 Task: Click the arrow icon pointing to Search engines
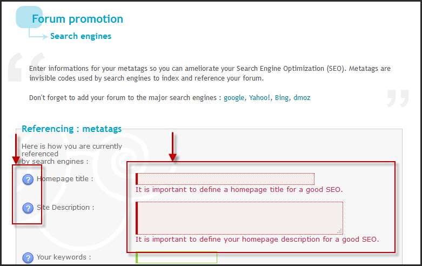click(38, 35)
